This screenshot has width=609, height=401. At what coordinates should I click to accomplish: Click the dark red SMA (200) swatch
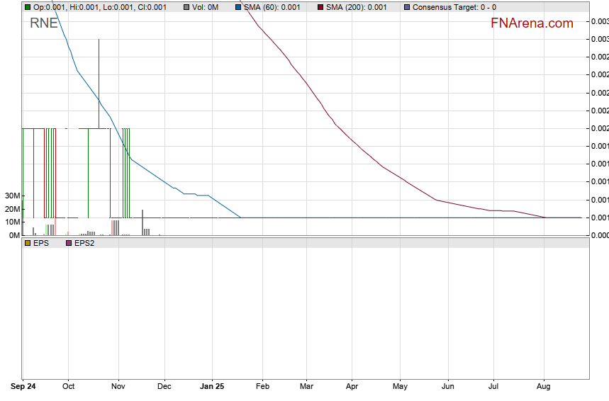pyautogui.click(x=320, y=7)
